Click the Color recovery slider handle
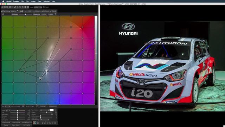Image resolution: width=225 pixels, height=127 pixels. pyautogui.click(x=40, y=116)
